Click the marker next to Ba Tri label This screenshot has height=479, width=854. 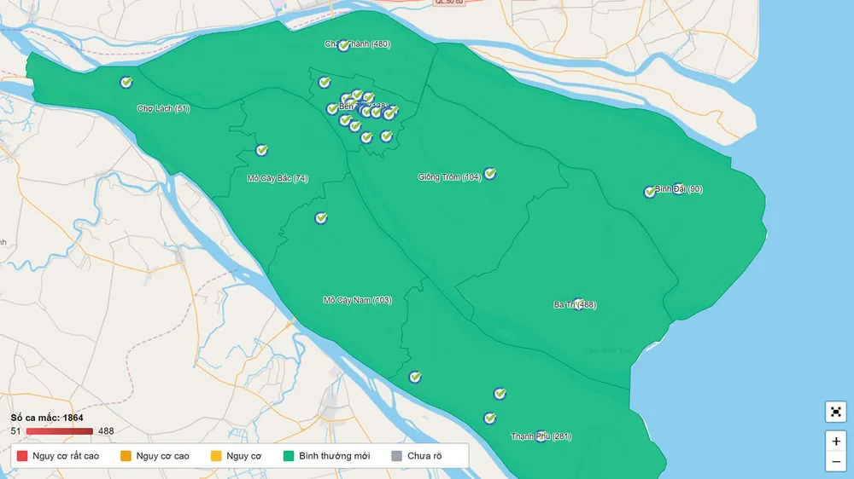click(x=578, y=304)
